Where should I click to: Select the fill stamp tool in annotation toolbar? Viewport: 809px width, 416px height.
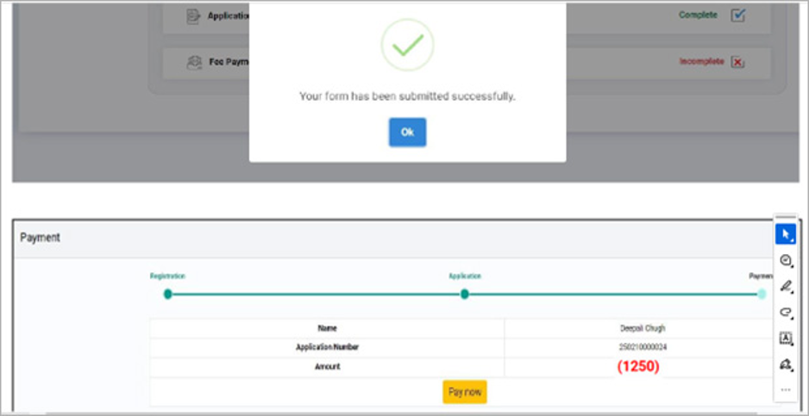tap(785, 364)
